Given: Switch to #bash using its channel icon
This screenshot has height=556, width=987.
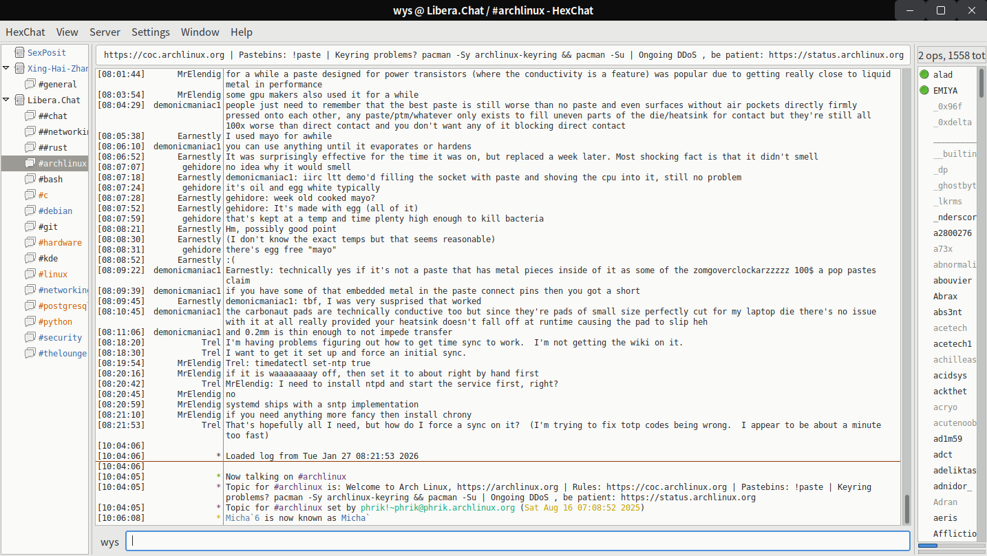Looking at the screenshot, I should (30, 179).
